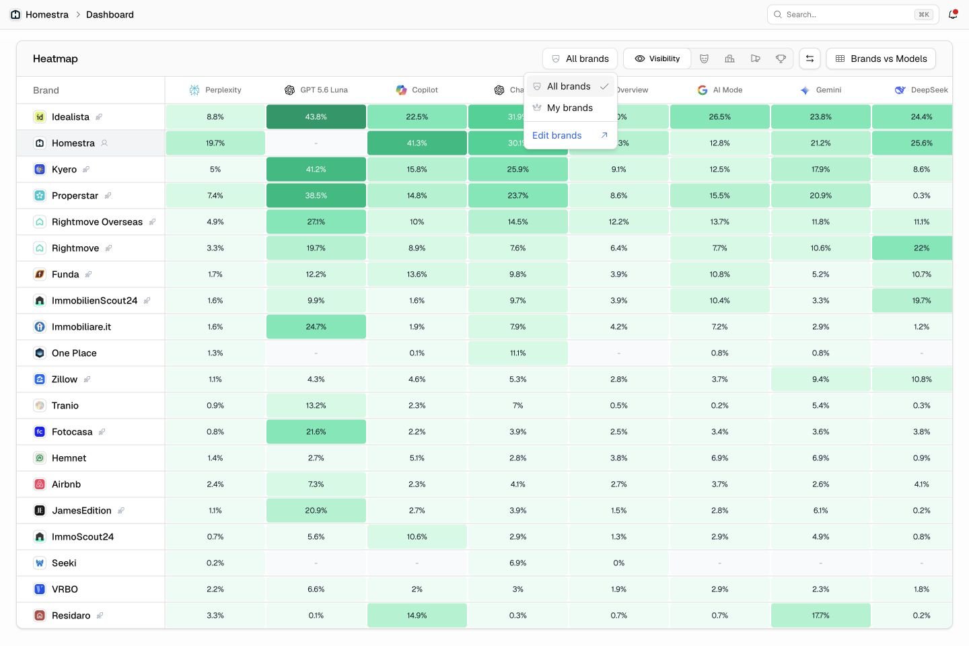Click the Airbnb brand logo

(x=40, y=485)
